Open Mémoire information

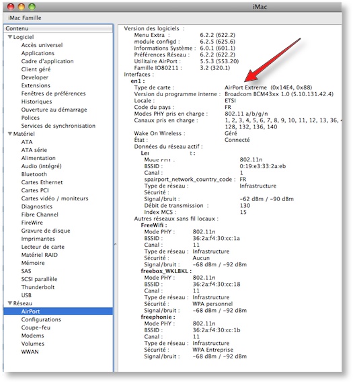pyautogui.click(x=33, y=263)
